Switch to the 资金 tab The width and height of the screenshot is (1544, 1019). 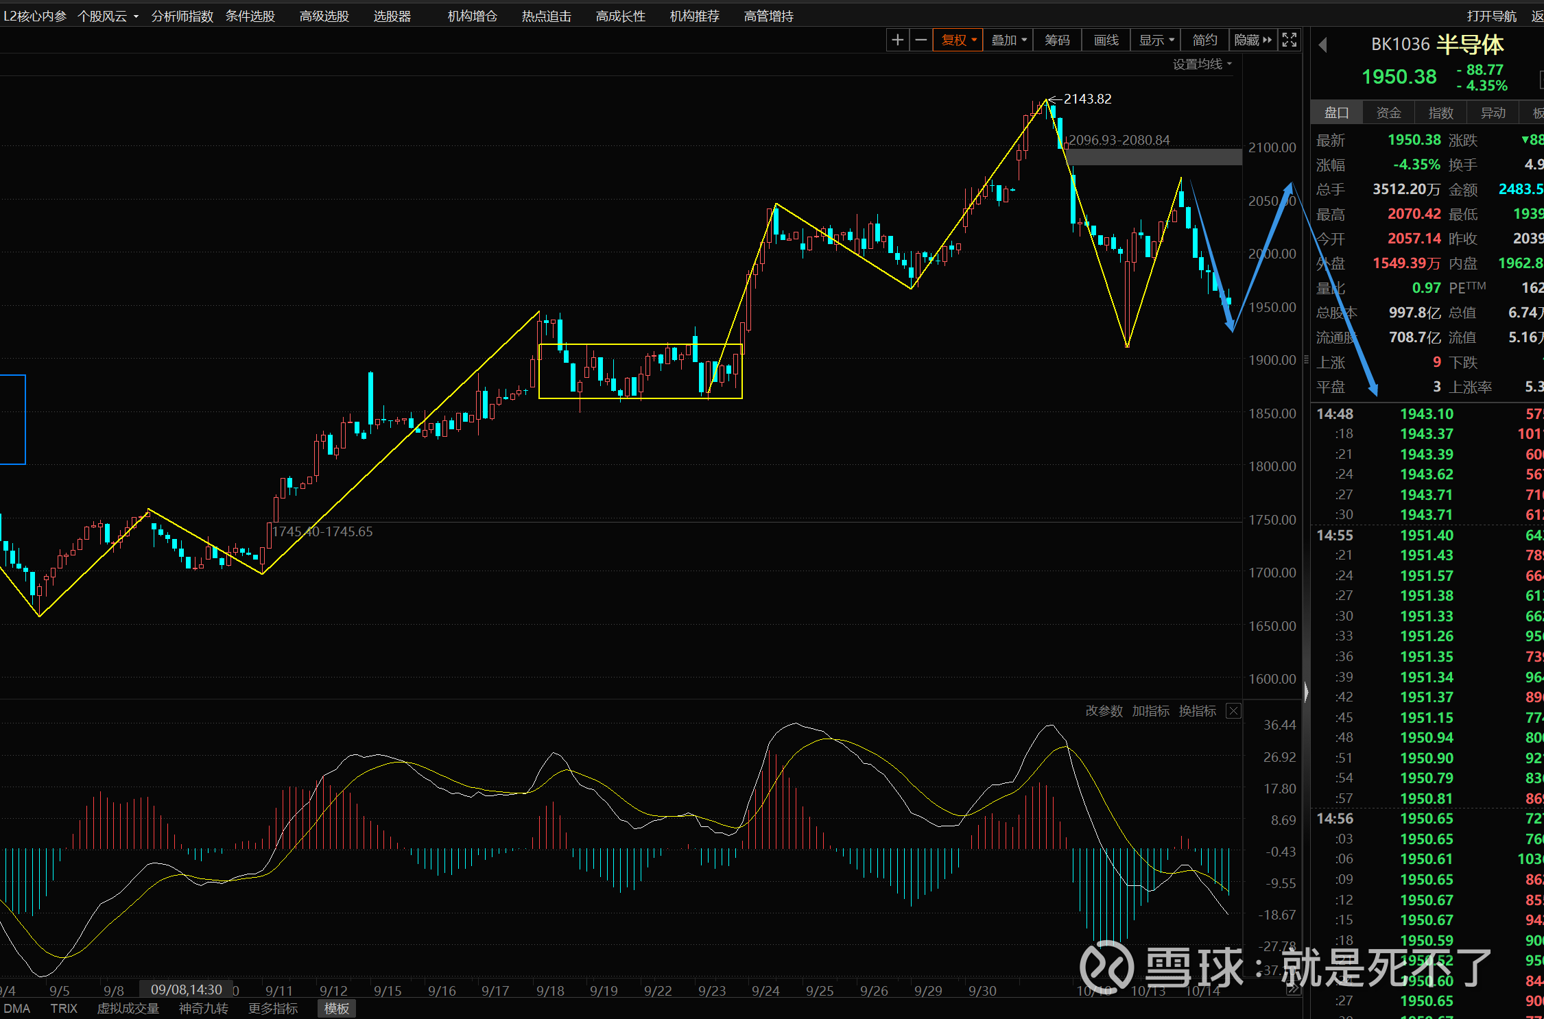click(1388, 112)
